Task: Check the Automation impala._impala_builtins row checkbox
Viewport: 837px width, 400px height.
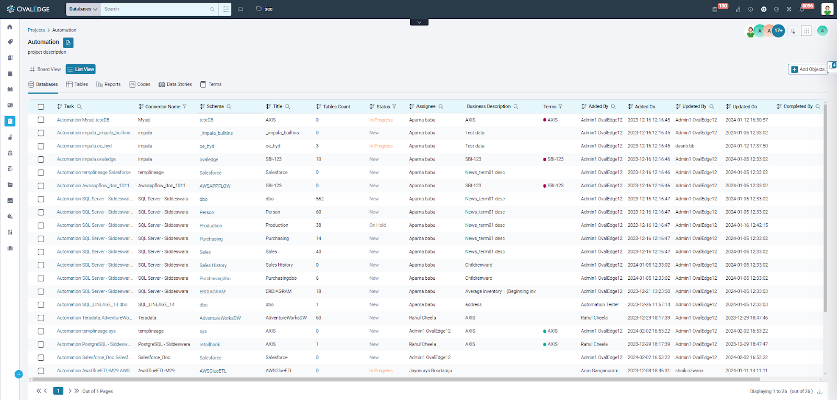Action: tap(41, 133)
